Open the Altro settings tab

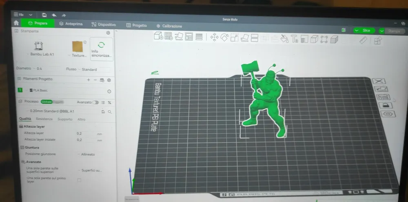pyautogui.click(x=81, y=119)
